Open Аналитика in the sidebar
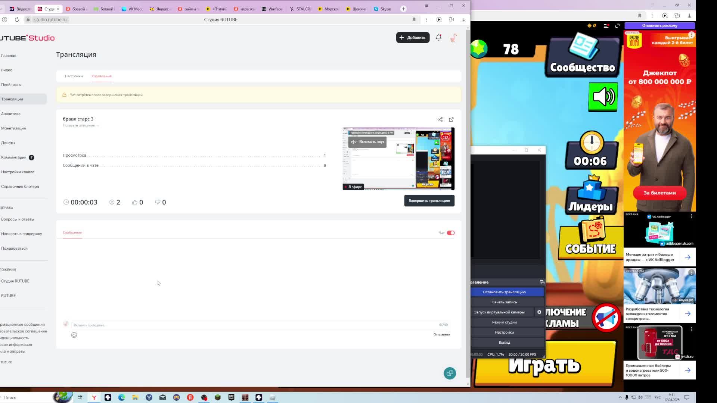The image size is (717, 403). pos(11,113)
